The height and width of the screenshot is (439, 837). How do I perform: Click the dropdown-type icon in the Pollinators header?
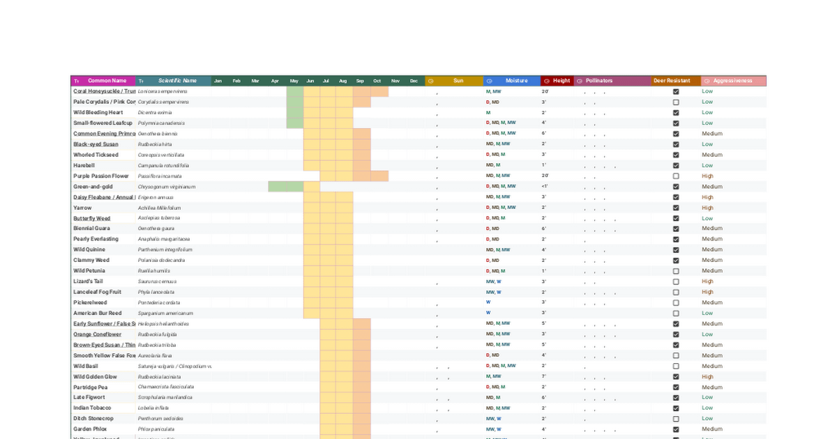coord(580,81)
